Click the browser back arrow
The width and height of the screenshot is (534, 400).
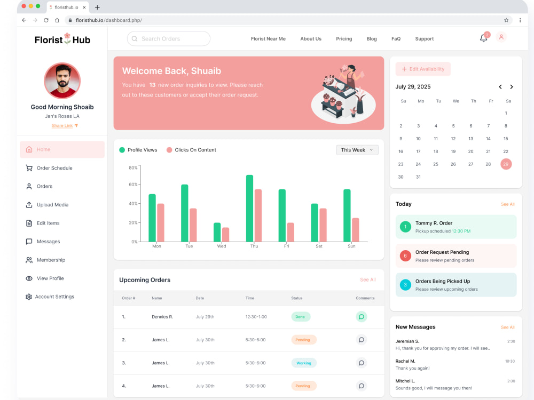24,20
